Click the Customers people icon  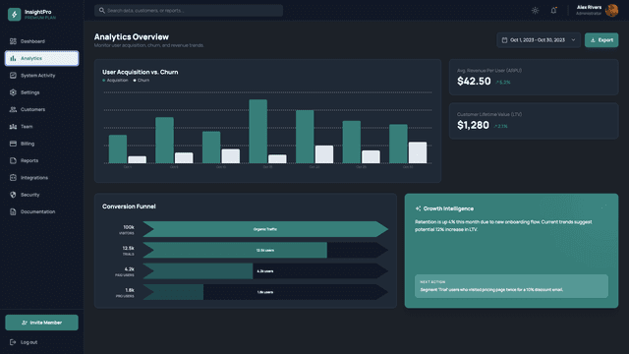coord(13,109)
